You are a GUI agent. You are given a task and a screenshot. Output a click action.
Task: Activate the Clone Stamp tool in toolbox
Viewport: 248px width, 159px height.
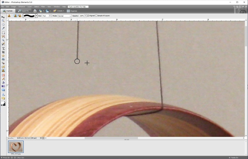pos(3,70)
